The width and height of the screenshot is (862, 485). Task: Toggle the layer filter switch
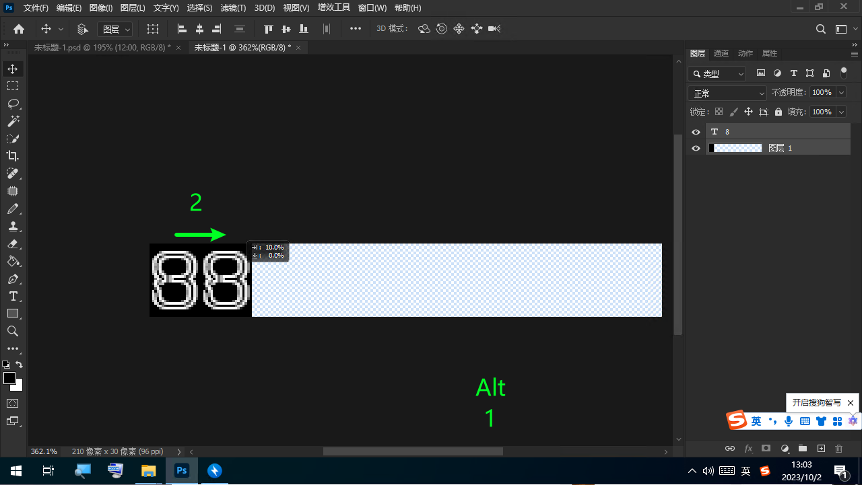click(843, 73)
